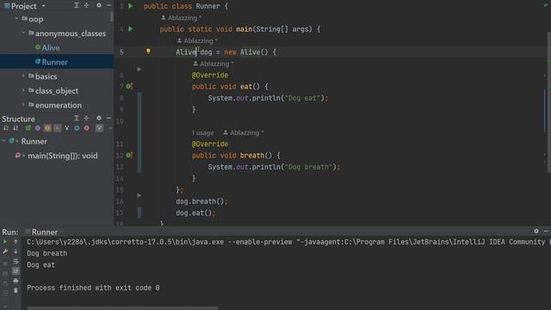Open Project panel gear settings

pyautogui.click(x=99, y=5)
